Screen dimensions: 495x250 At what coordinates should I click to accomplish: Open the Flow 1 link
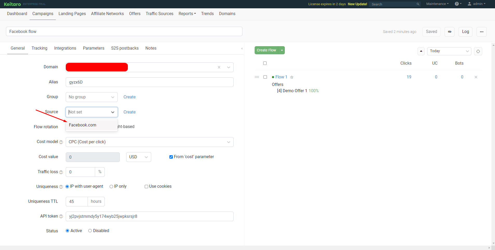point(281,77)
